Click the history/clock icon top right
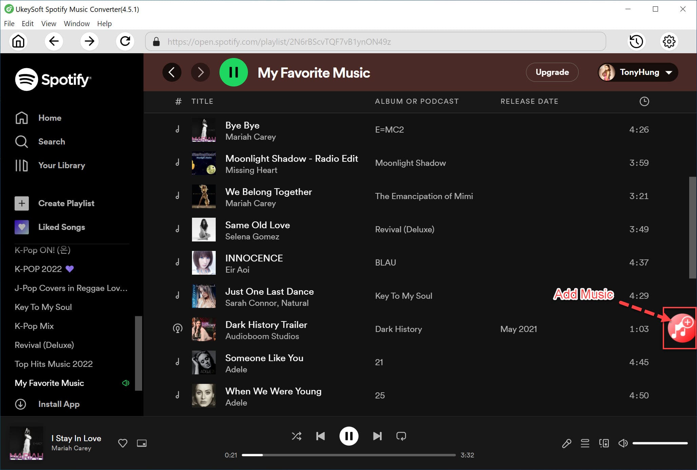697x470 pixels. click(x=637, y=41)
